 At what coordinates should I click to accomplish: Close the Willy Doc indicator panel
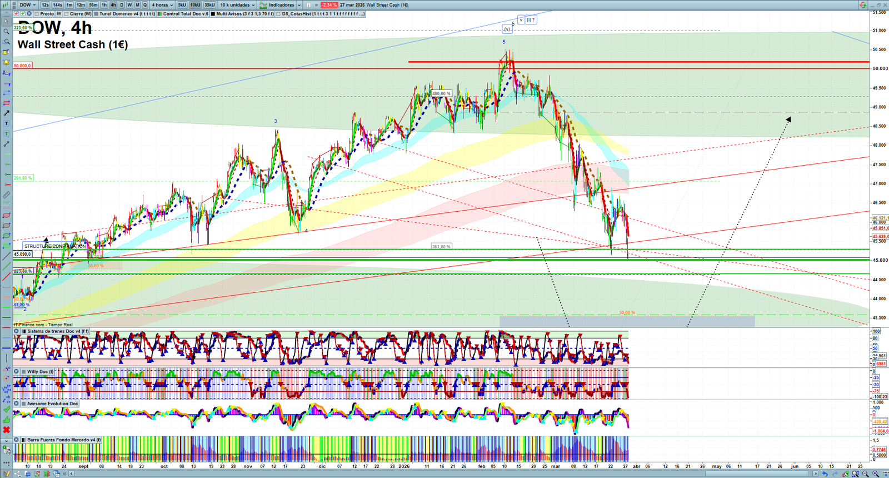pos(17,371)
